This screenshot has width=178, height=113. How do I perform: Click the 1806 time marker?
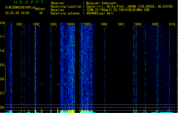pyautogui.click(x=104, y=24)
